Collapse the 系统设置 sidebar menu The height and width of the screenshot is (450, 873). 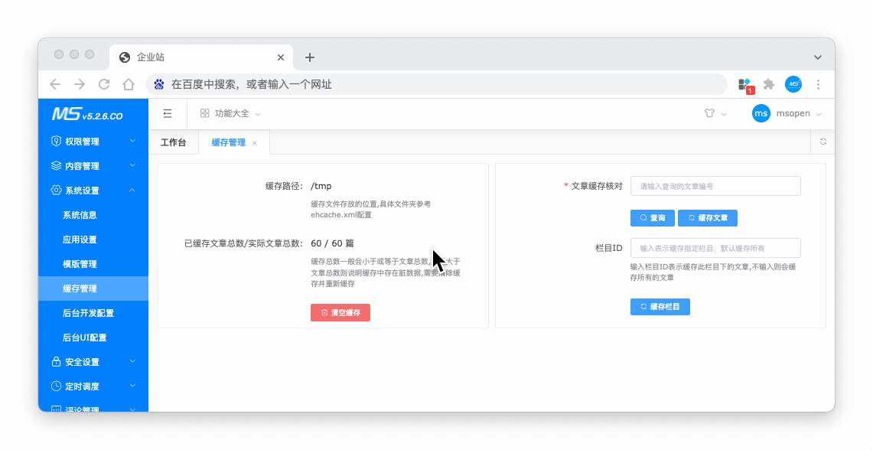[93, 191]
